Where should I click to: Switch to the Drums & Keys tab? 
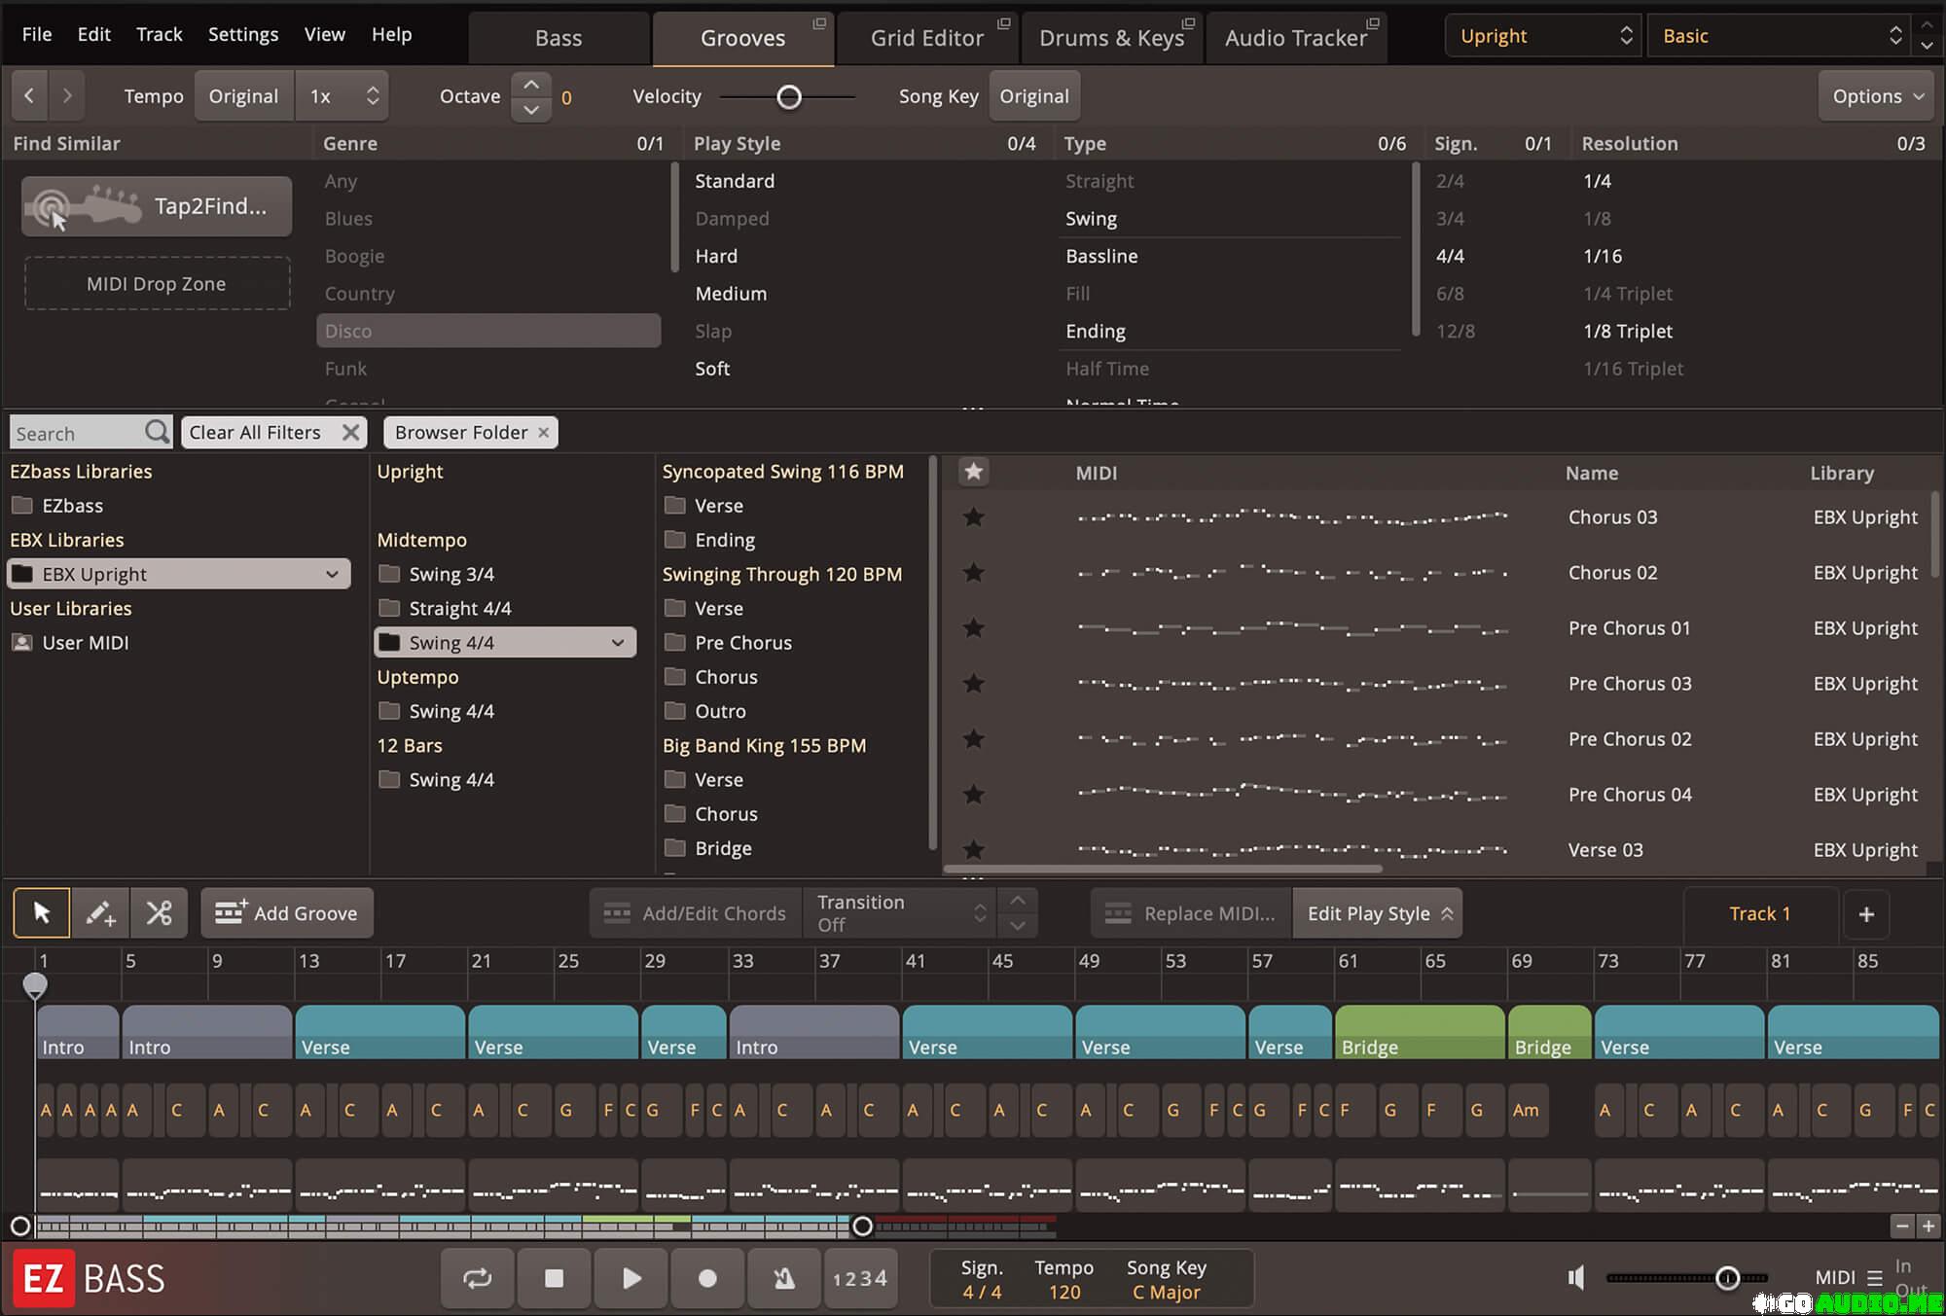(1112, 38)
